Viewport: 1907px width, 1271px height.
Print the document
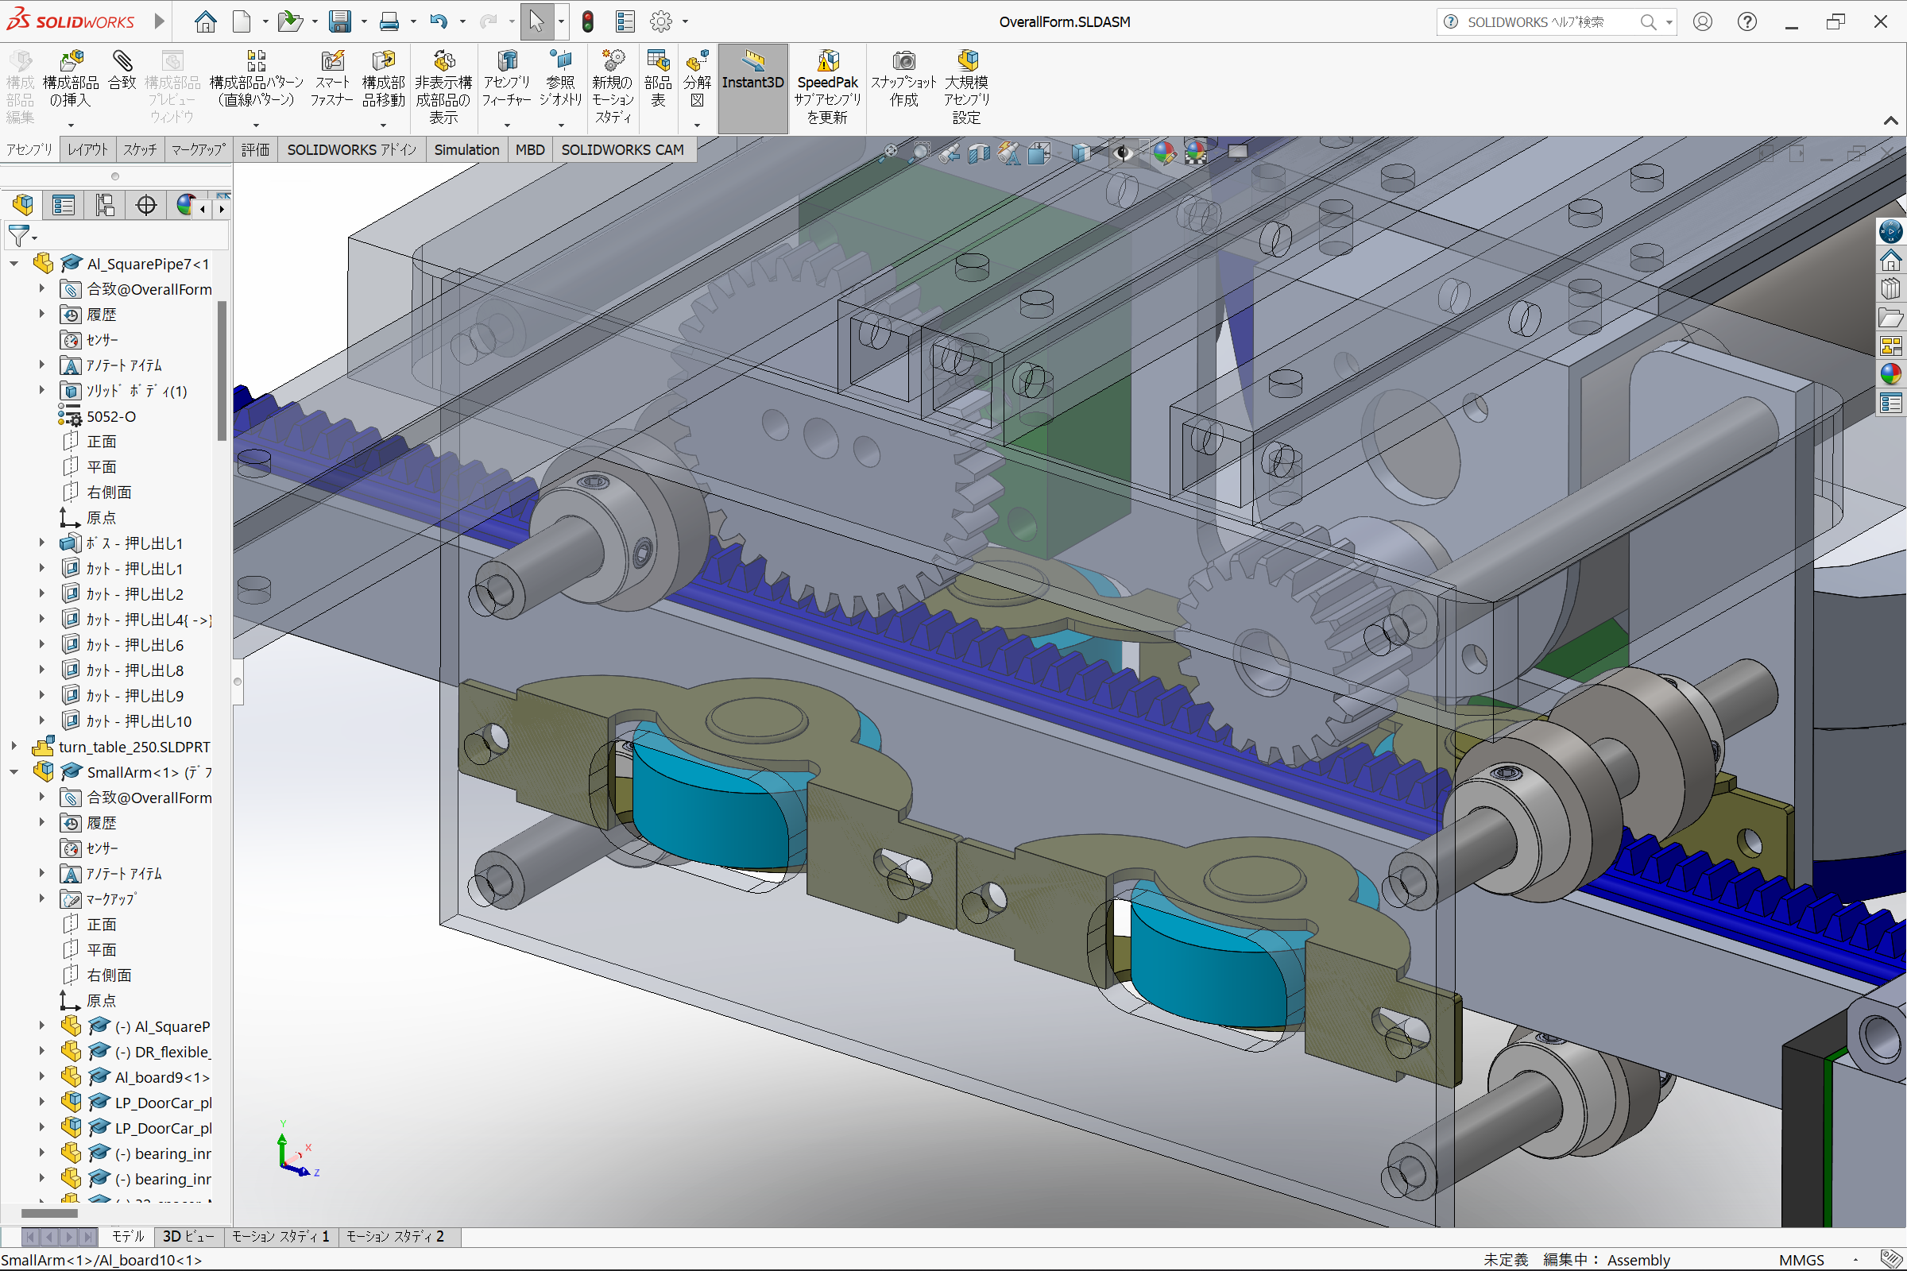click(389, 21)
